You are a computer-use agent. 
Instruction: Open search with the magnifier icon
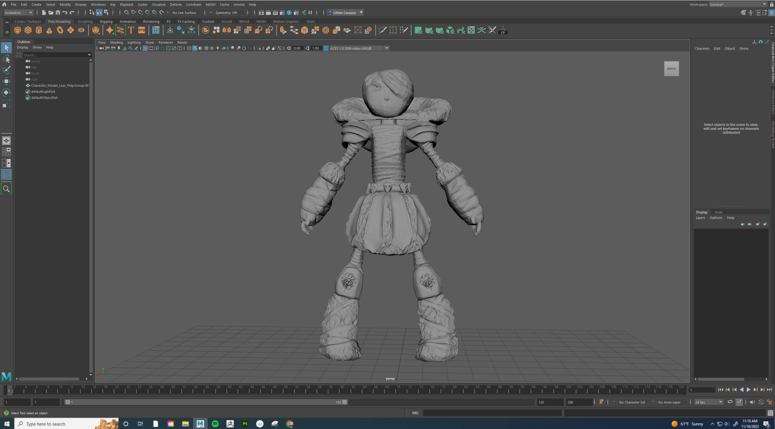[x=6, y=189]
